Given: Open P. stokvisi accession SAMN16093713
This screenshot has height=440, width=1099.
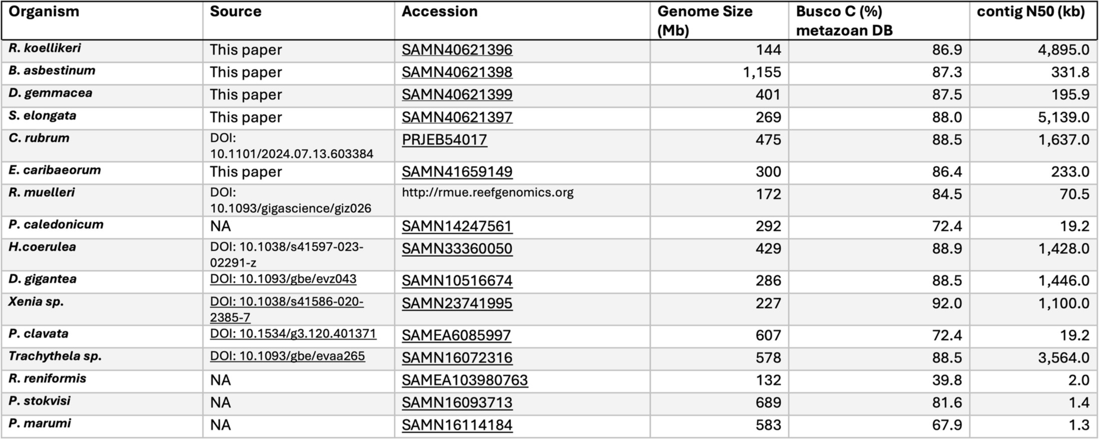Looking at the screenshot, I should point(457,403).
